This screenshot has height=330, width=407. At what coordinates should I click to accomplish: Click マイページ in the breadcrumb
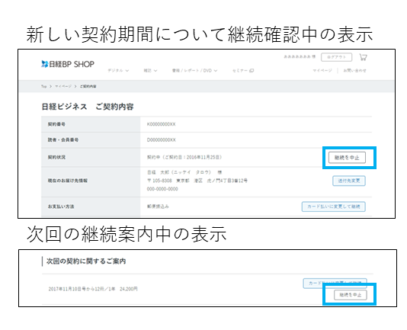63,86
